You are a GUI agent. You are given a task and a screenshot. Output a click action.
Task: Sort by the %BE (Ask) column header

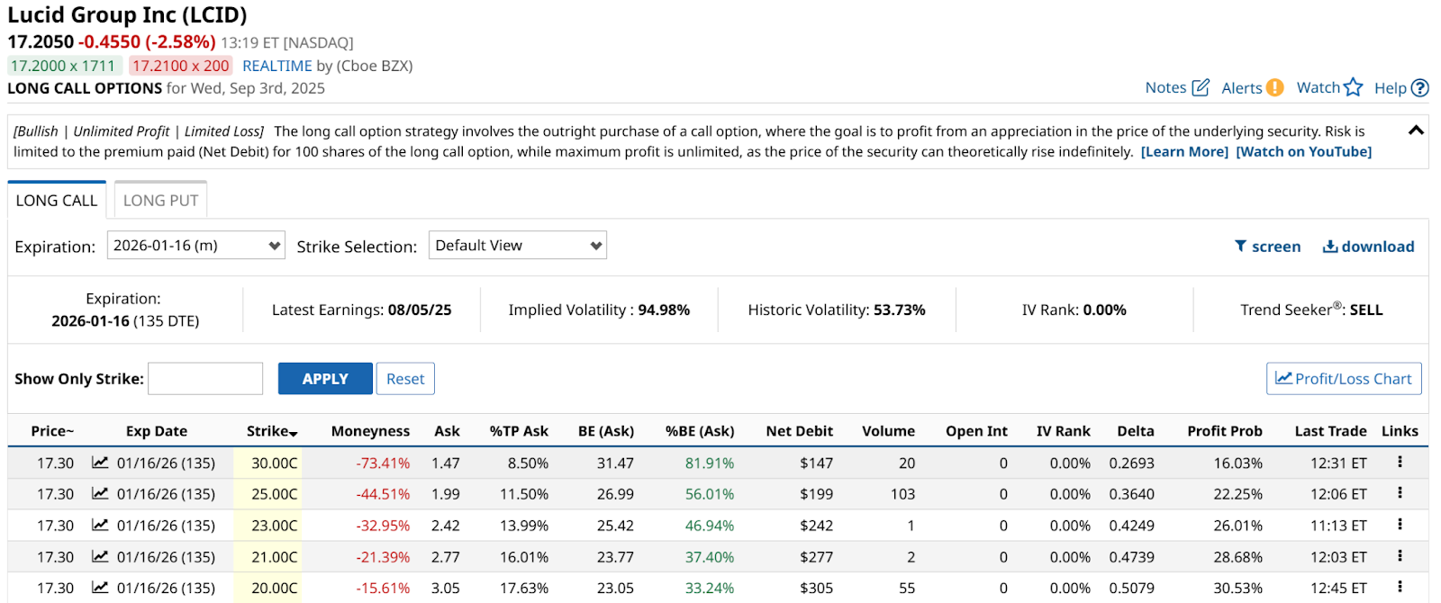click(700, 431)
